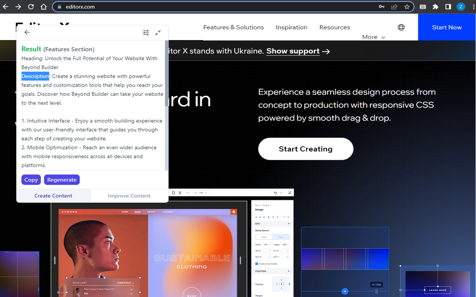Image resolution: width=476 pixels, height=297 pixels.
Task: Click the back arrow in the AI popup
Action: coord(27,32)
